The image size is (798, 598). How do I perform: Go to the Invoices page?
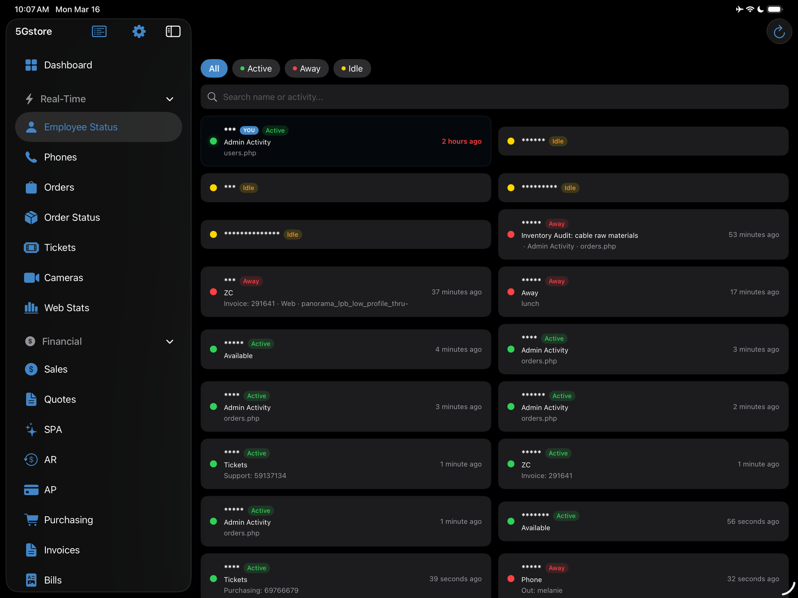(x=61, y=550)
